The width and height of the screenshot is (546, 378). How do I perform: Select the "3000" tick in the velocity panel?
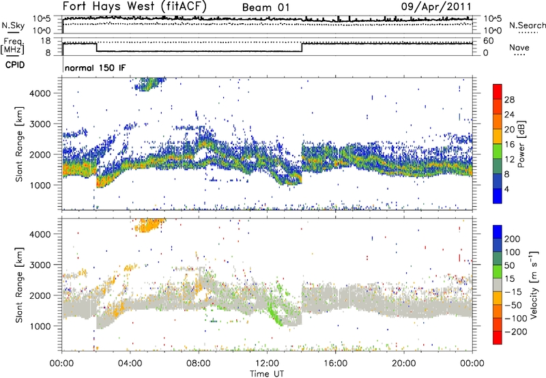point(40,265)
